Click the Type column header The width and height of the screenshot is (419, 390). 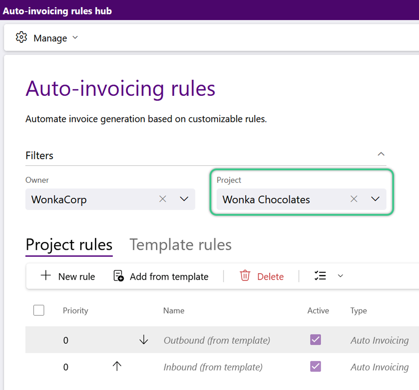(358, 311)
